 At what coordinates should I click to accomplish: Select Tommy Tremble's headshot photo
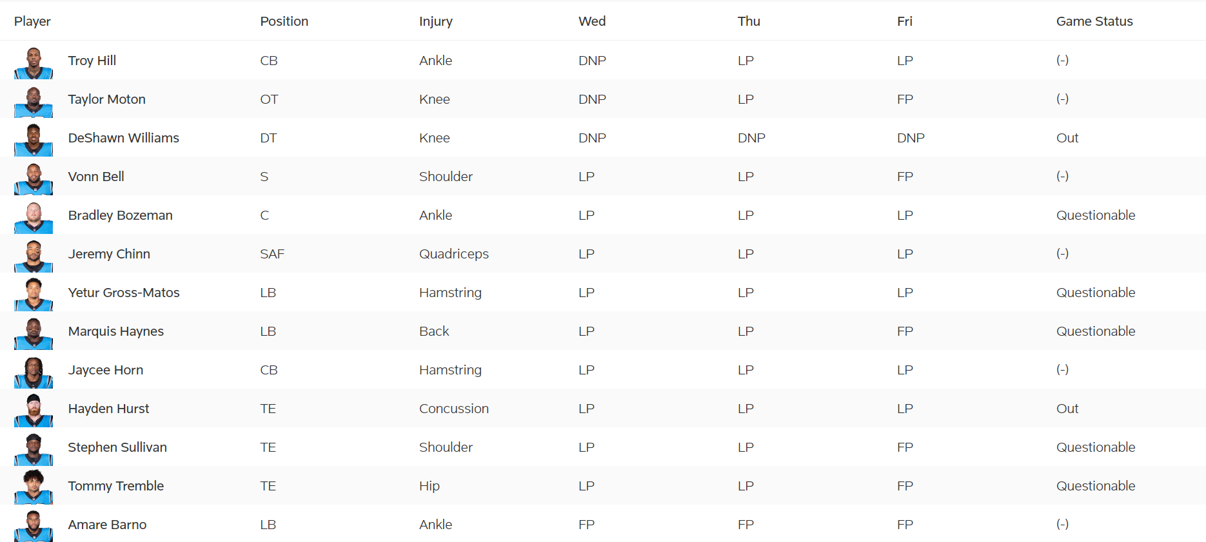[34, 488]
